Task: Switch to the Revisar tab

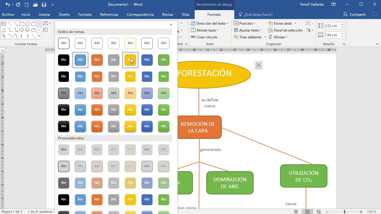Action: [x=168, y=14]
